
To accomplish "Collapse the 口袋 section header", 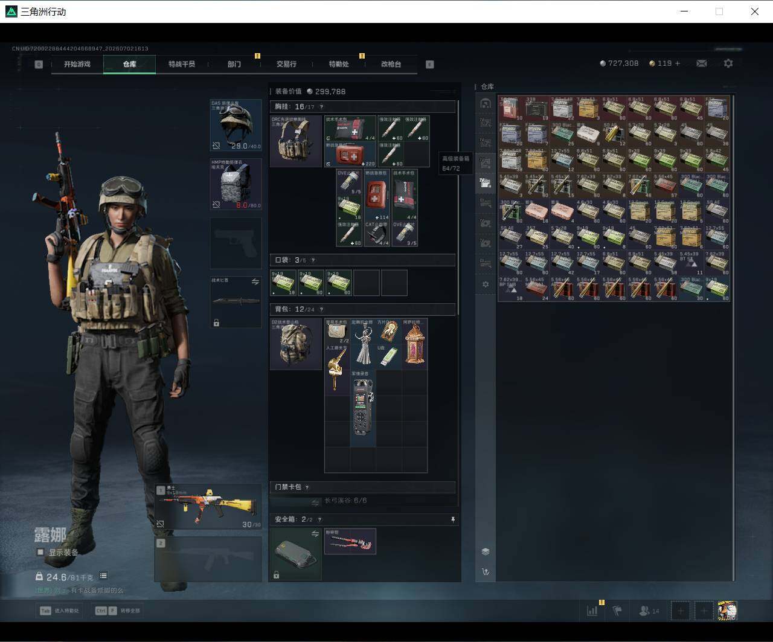I will point(362,260).
